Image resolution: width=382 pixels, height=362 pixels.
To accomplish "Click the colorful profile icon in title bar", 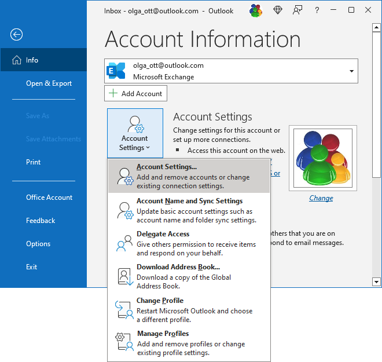I will coord(256,10).
